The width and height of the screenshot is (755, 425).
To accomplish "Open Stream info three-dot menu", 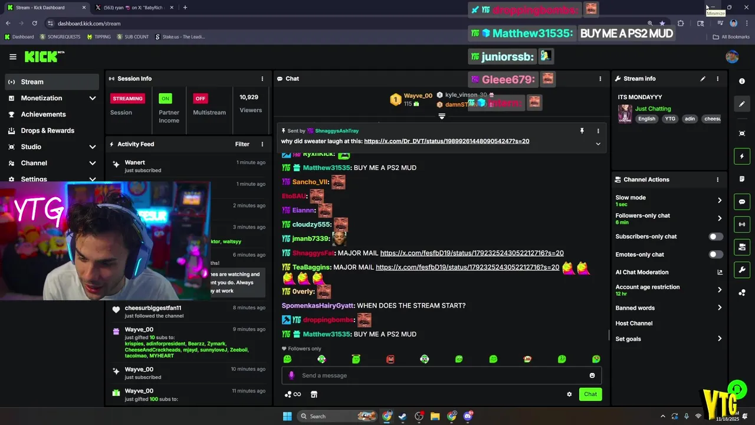I will click(718, 79).
